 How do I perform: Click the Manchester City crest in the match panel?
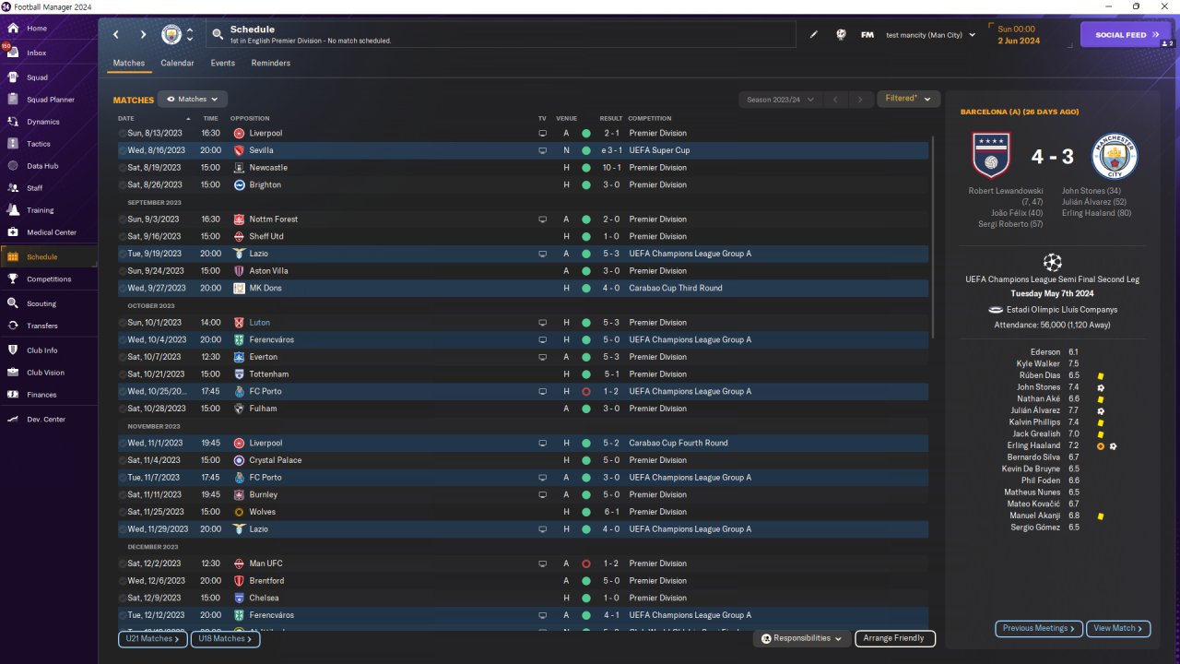pyautogui.click(x=1115, y=156)
